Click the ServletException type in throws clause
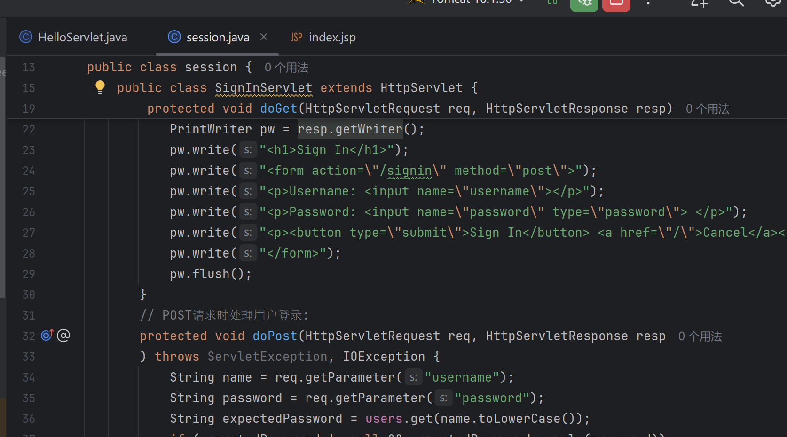787x437 pixels. tap(268, 357)
